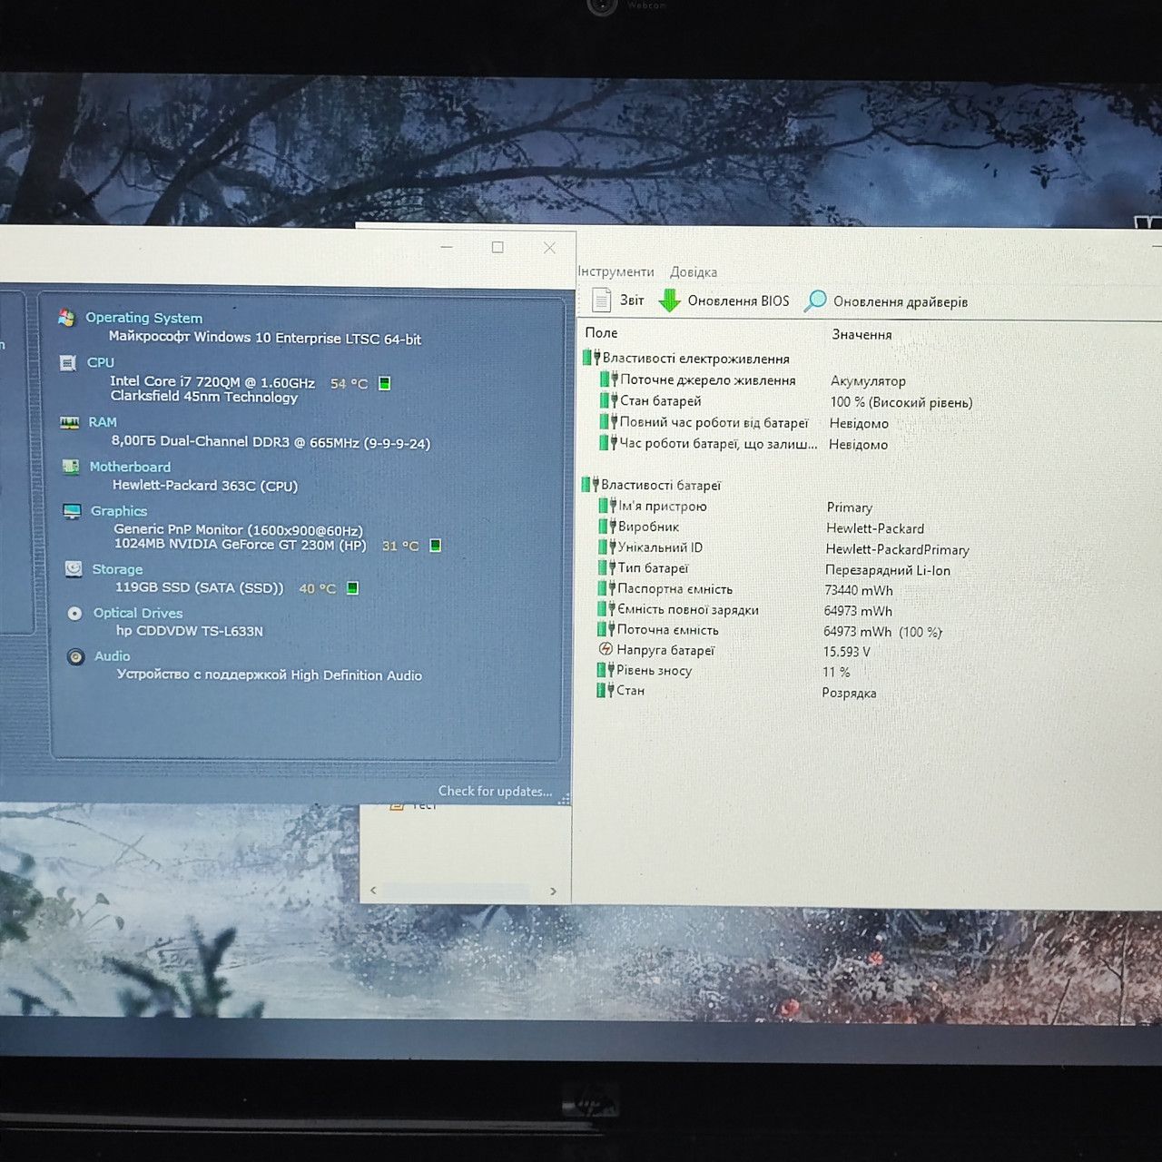This screenshot has width=1162, height=1162.
Task: Click the text Intel Core i7 720QM @ 1.60GHz
Action: pos(212,382)
